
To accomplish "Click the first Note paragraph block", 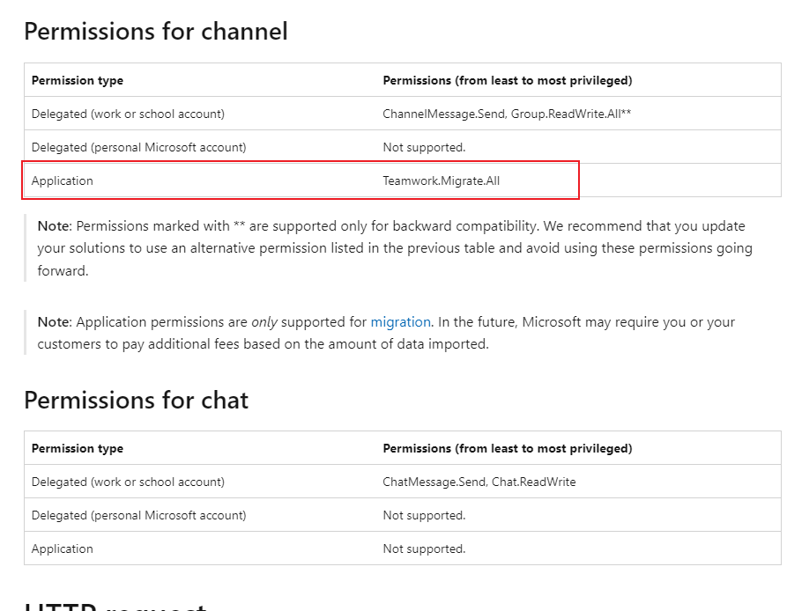I will click(397, 247).
